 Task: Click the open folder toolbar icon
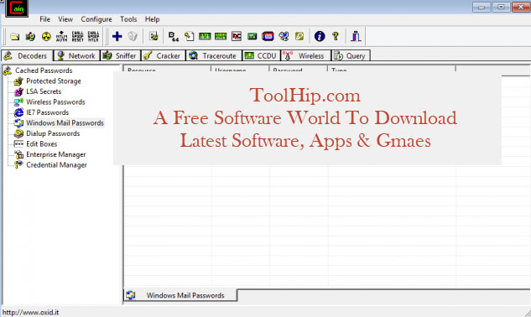pyautogui.click(x=14, y=36)
